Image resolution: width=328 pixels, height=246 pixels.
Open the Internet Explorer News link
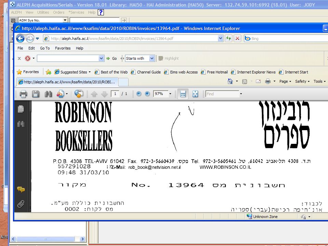coord(253,72)
